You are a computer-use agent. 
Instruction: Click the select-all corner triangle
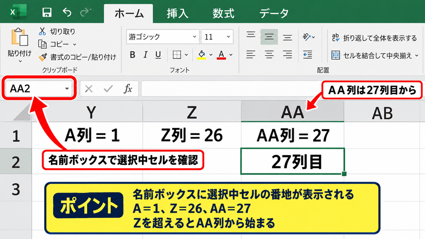22,112
